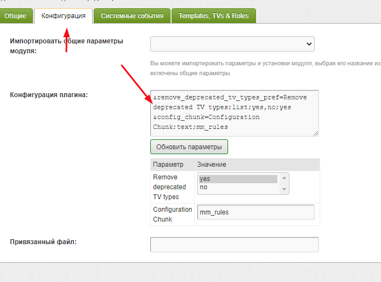The height and width of the screenshot is (282, 381).
Task: Click the Привязанный файл input field
Action: point(235,245)
